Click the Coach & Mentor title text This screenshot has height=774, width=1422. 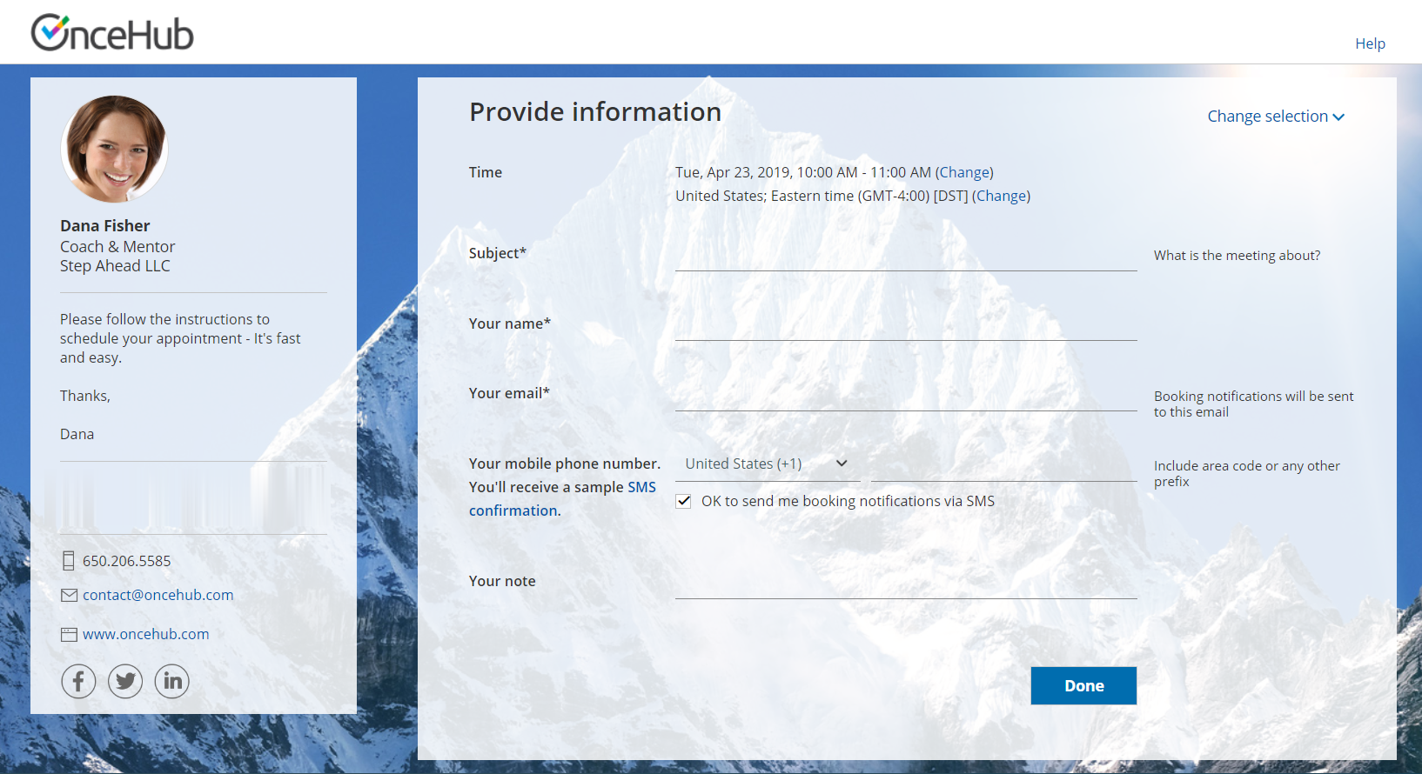click(x=117, y=247)
